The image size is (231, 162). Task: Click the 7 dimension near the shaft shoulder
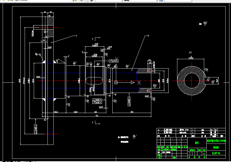[69, 56]
